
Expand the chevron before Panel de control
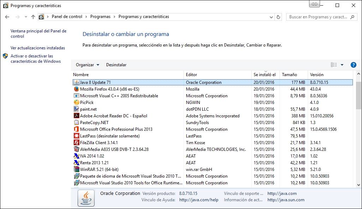[48, 17]
